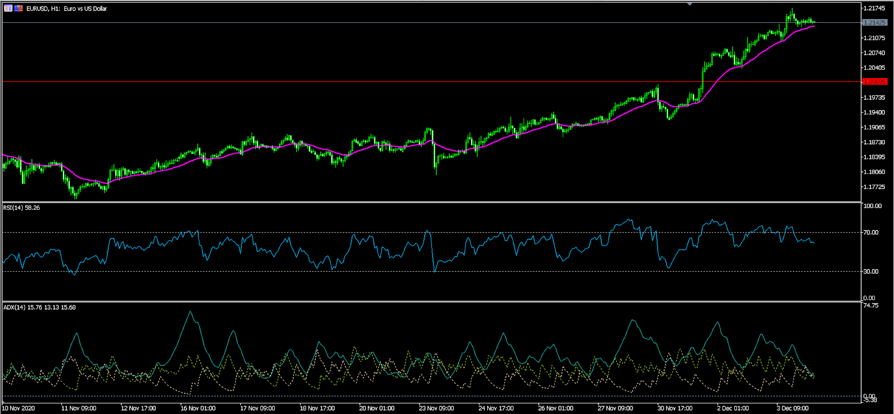Click the 1.21075 price axis value
Screen dimensions: 894x414
874,38
